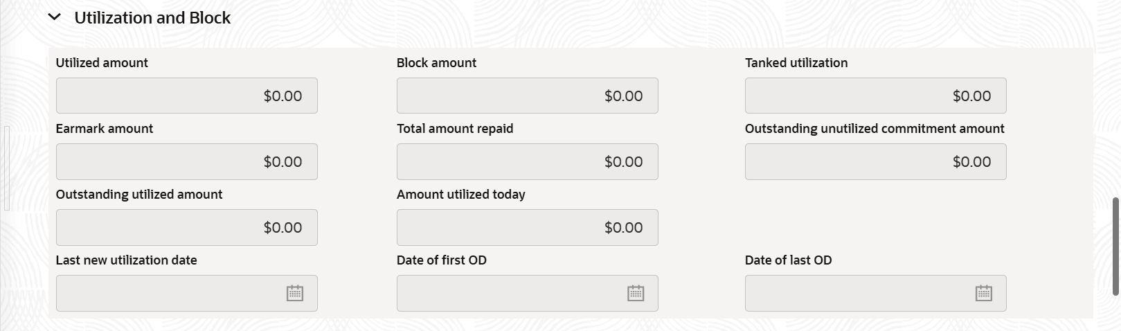Viewport: 1121px width, 331px height.
Task: Click the Outstanding utilized amount field
Action: click(186, 227)
